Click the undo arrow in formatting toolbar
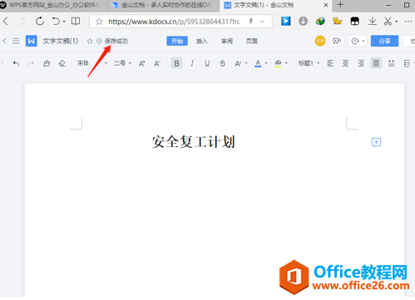The width and height of the screenshot is (415, 300). pos(16,63)
